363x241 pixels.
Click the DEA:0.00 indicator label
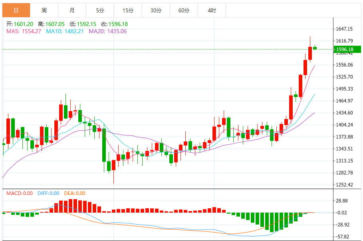pyautogui.click(x=75, y=193)
